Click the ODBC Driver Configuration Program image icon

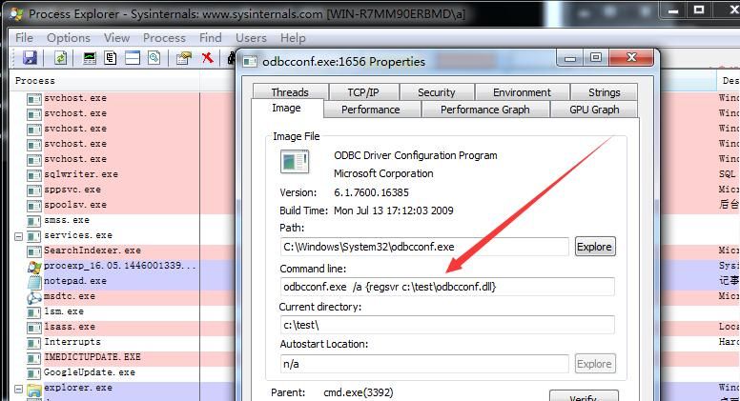pyautogui.click(x=295, y=162)
